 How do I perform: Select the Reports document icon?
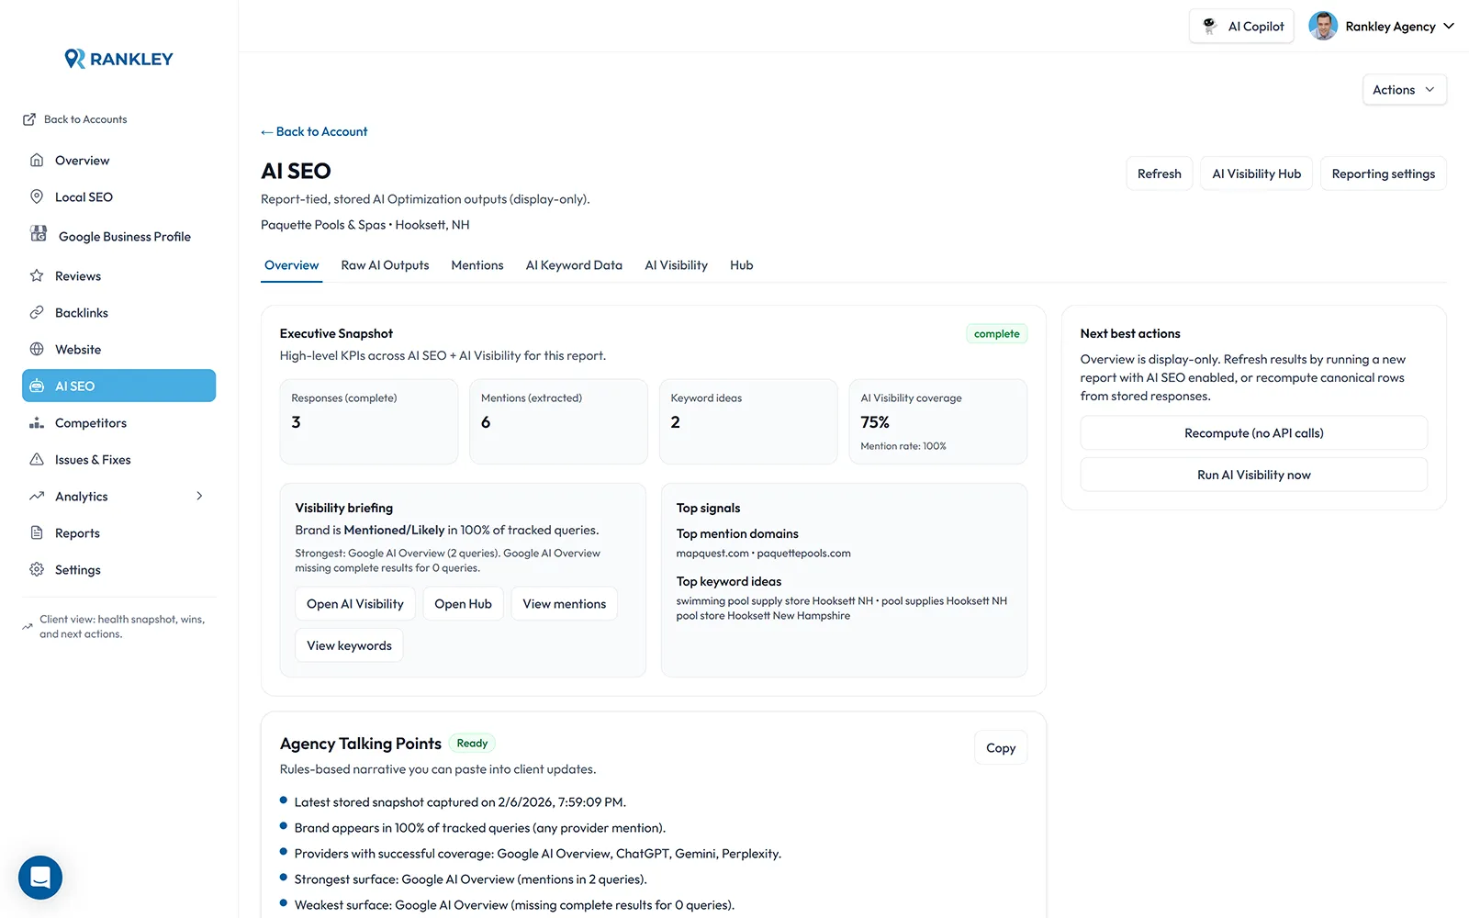click(37, 532)
